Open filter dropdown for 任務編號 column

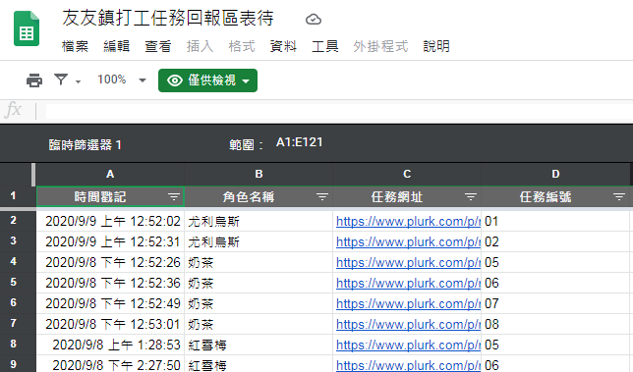619,196
